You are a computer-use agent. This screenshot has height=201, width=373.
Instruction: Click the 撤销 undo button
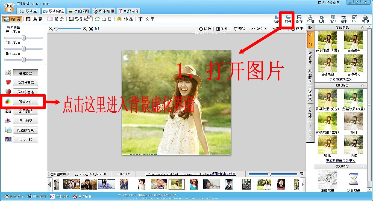(257, 29)
